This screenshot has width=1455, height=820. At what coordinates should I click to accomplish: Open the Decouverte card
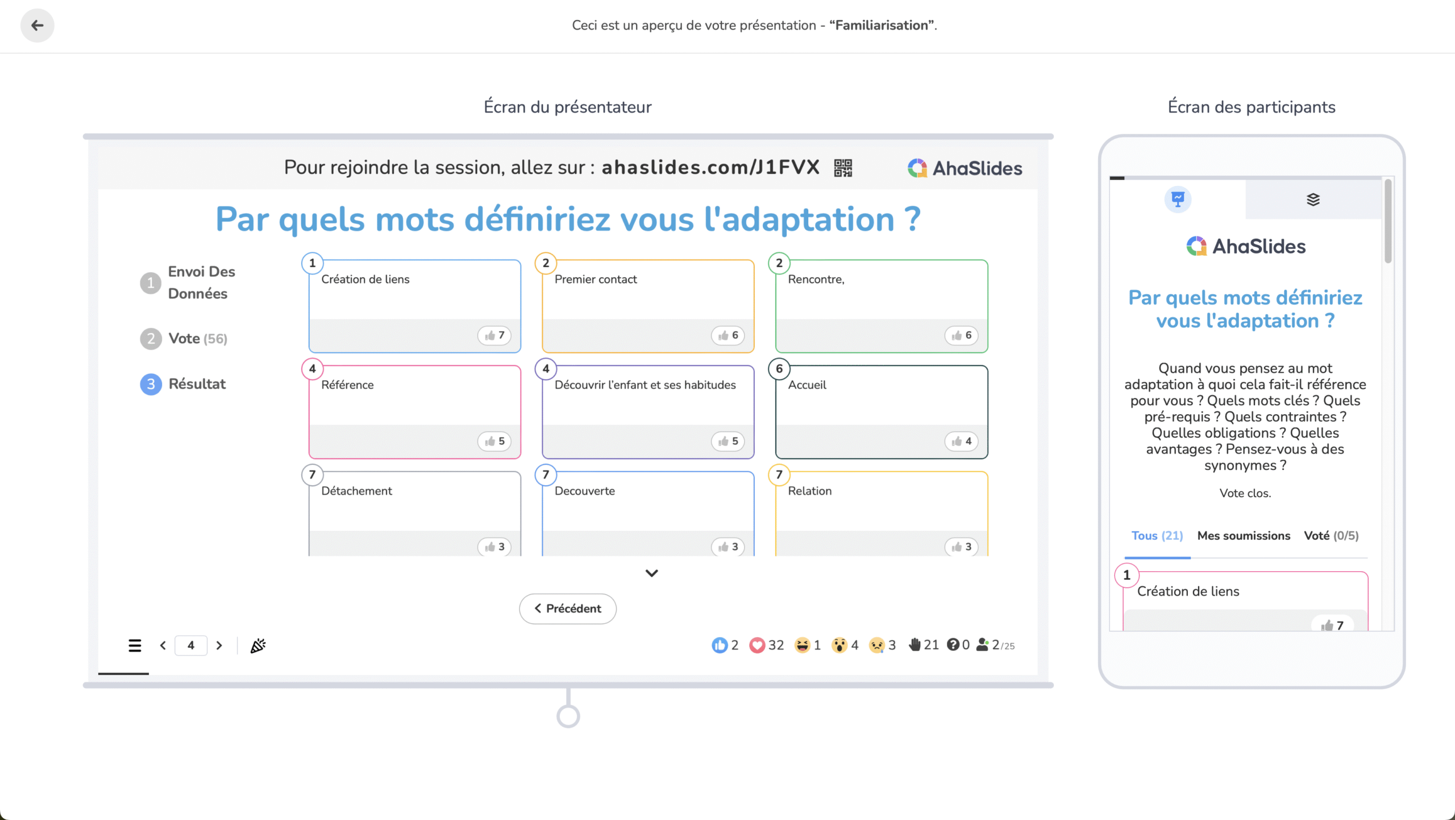(x=648, y=514)
